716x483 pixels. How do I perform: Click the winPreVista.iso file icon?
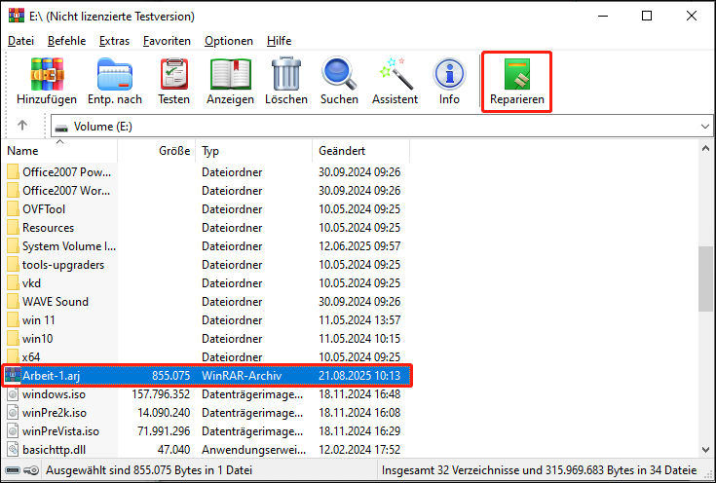click(x=14, y=431)
